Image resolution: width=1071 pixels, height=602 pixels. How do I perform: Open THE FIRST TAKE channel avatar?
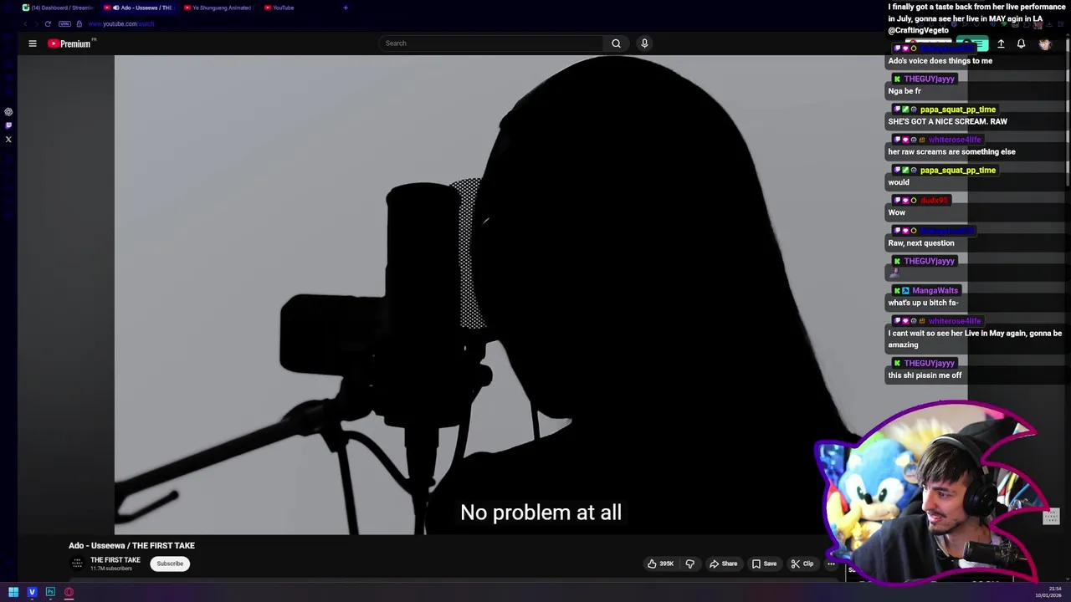[77, 564]
